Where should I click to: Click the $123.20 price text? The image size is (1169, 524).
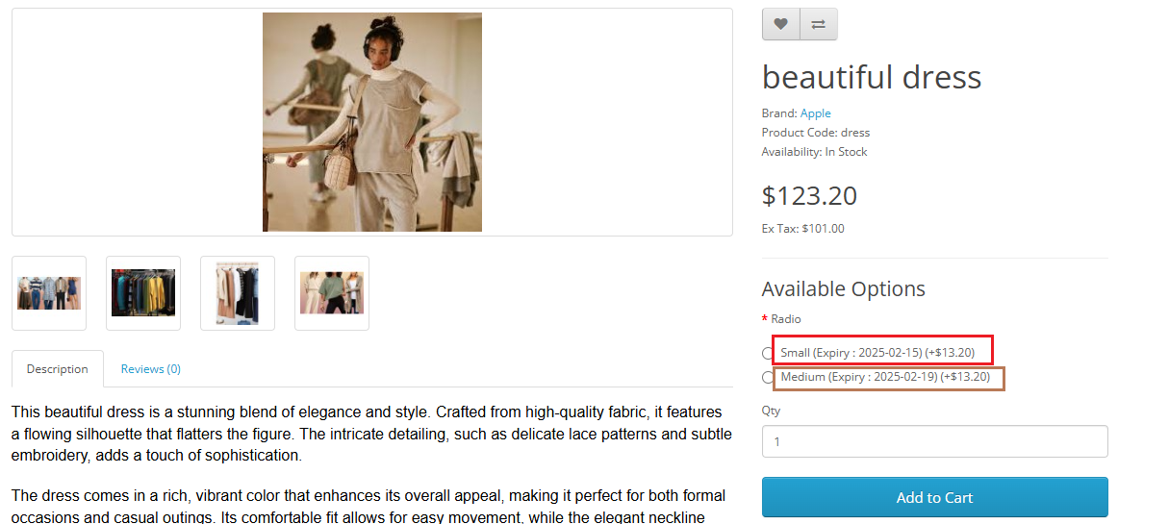(x=809, y=196)
